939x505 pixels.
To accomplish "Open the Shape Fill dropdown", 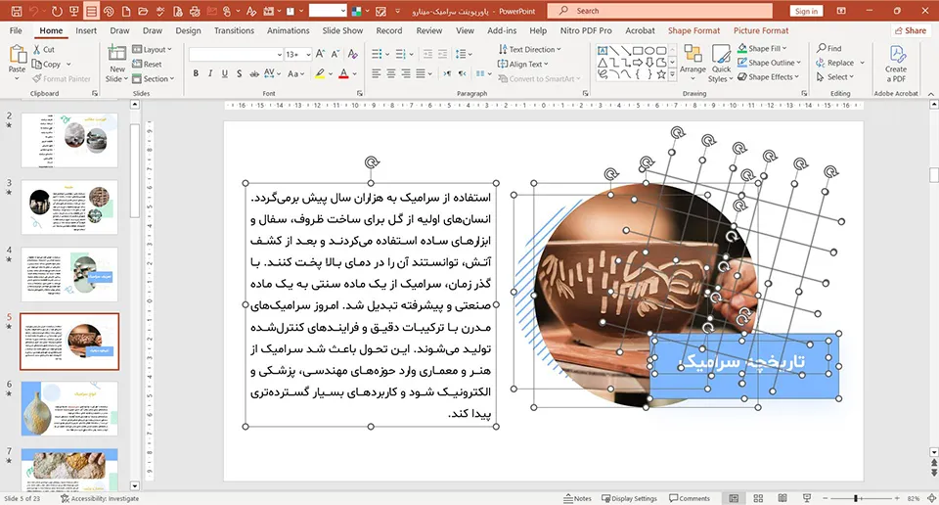I will tap(762, 49).
